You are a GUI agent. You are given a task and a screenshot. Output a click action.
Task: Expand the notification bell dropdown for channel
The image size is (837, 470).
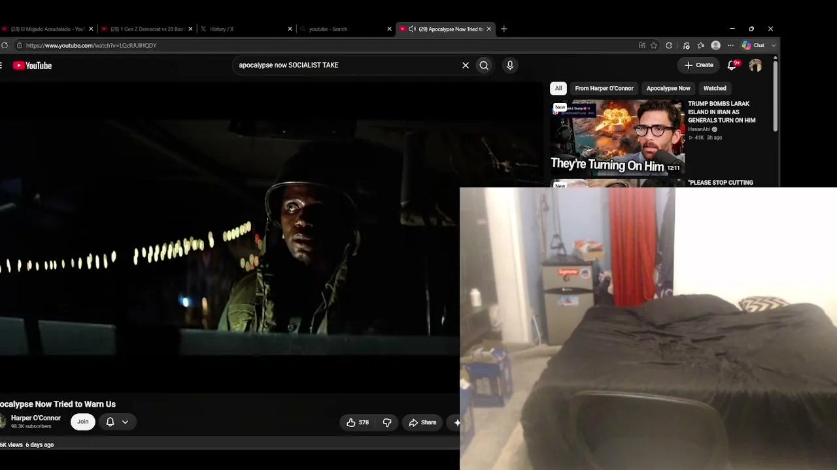[125, 422]
